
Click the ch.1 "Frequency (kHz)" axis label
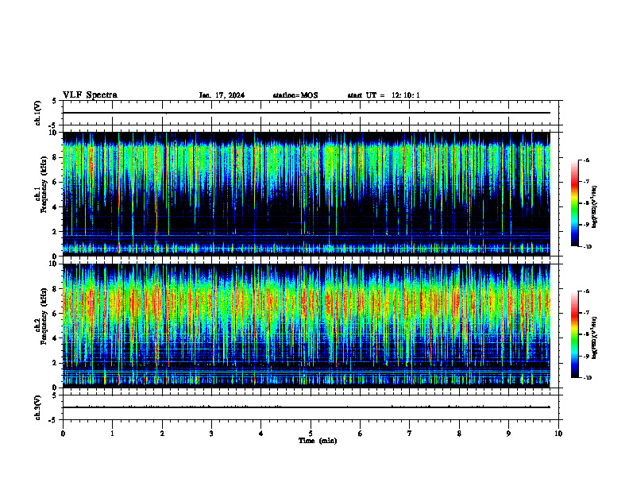pyautogui.click(x=44, y=184)
